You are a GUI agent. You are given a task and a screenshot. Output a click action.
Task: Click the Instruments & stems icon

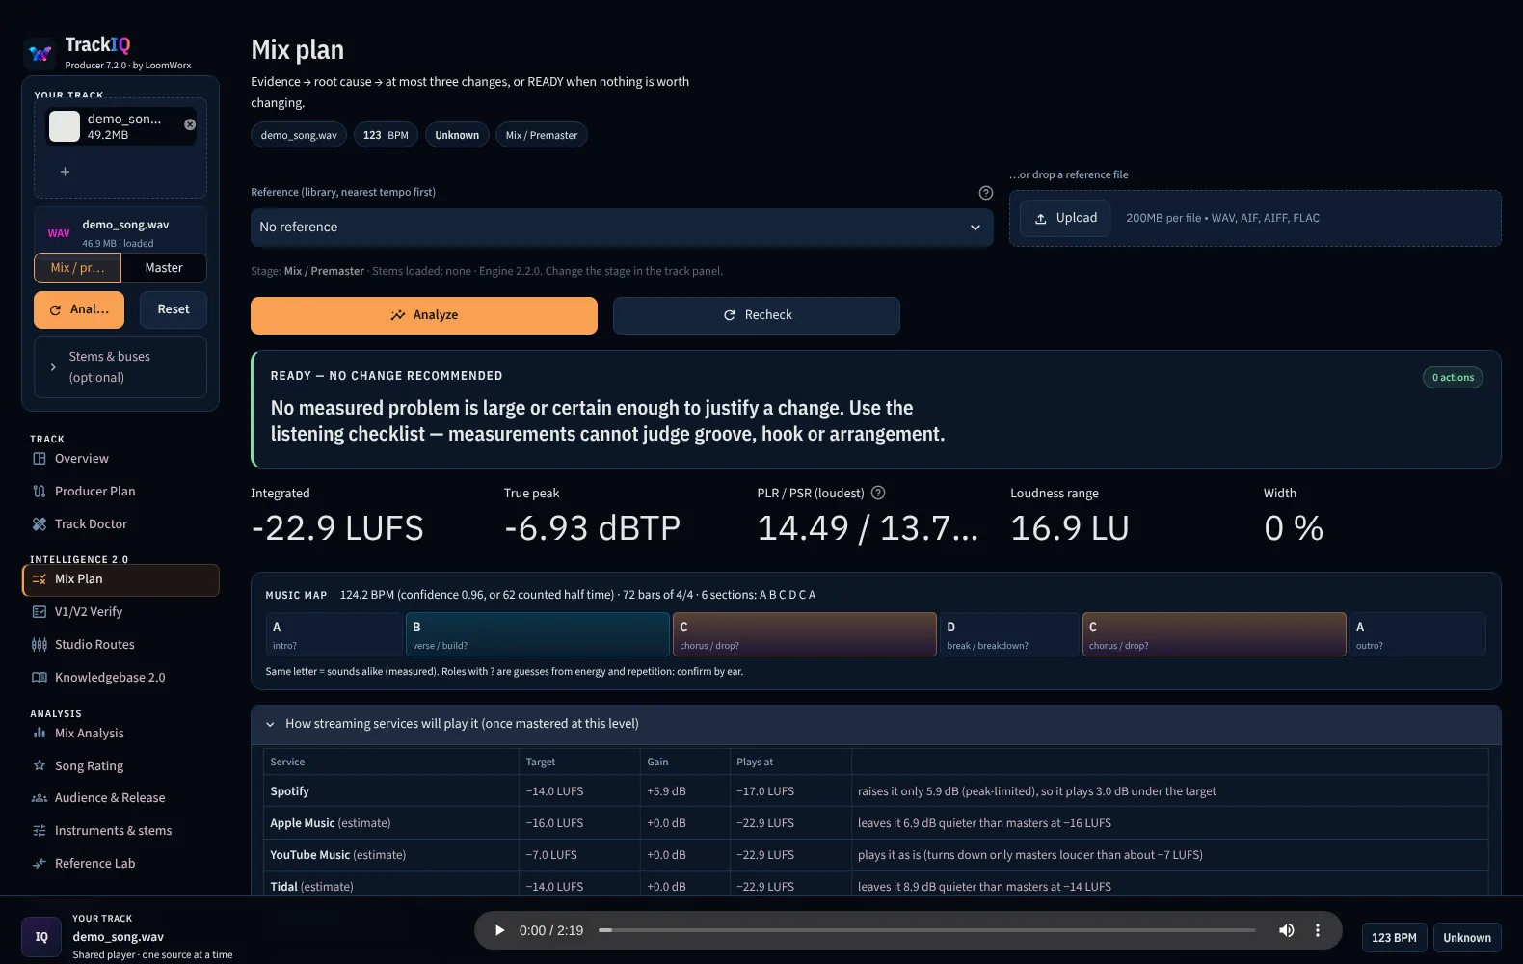(x=40, y=831)
